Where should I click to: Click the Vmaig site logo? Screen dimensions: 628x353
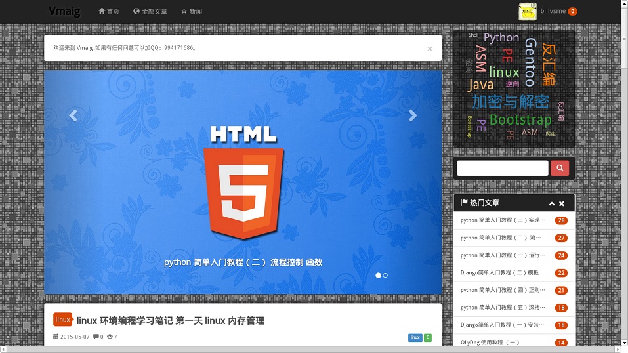[64, 11]
